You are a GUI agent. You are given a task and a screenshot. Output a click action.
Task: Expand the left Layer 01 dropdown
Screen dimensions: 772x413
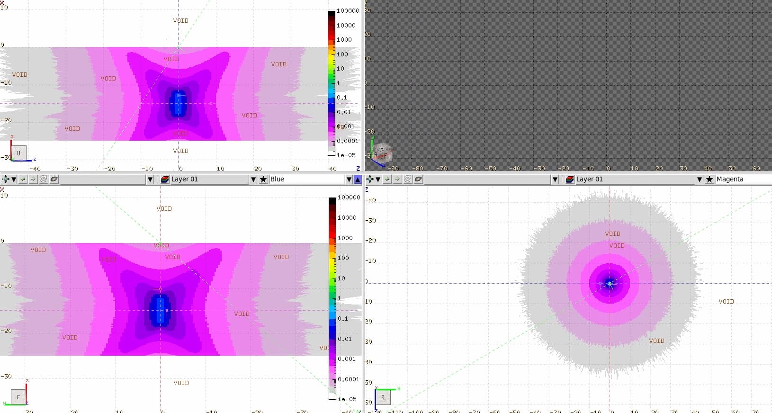(253, 180)
